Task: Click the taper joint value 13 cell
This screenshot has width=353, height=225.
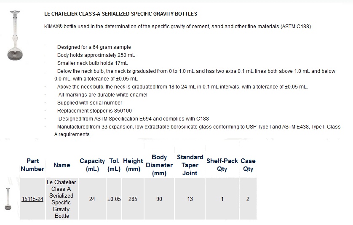Action: point(190,199)
